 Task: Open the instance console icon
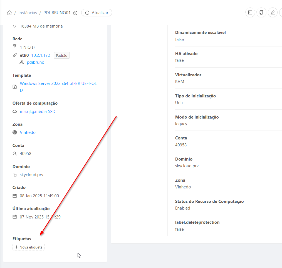pyautogui.click(x=250, y=13)
